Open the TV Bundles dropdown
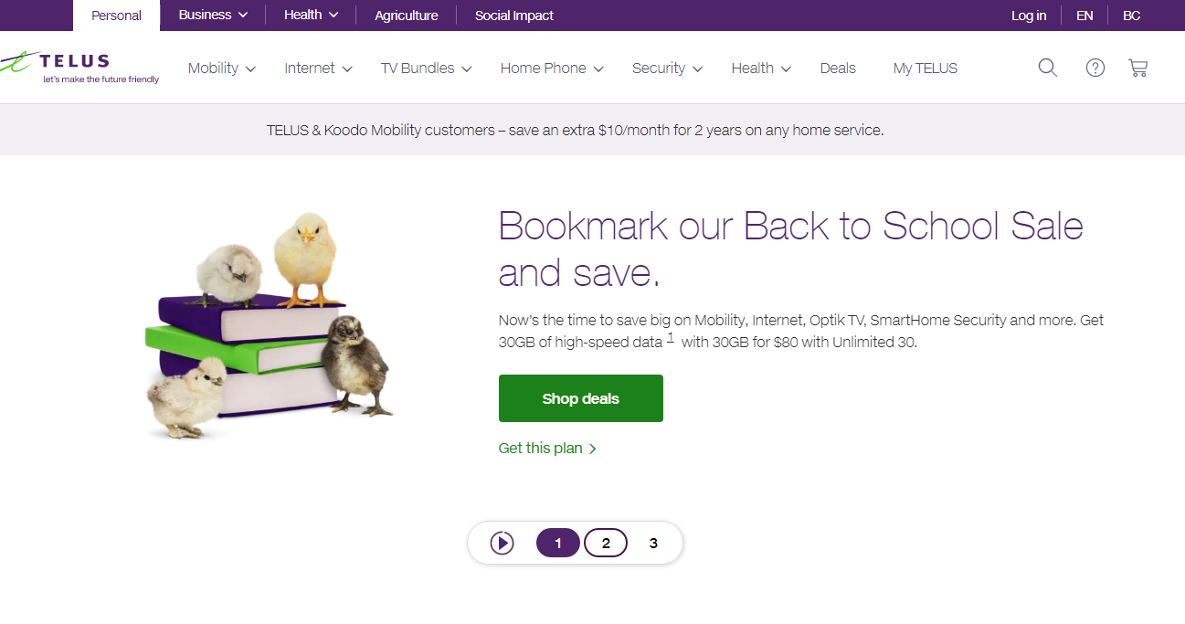Image resolution: width=1185 pixels, height=624 pixels. (426, 69)
